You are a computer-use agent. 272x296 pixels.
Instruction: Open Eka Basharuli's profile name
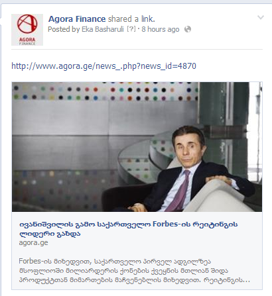[103, 29]
